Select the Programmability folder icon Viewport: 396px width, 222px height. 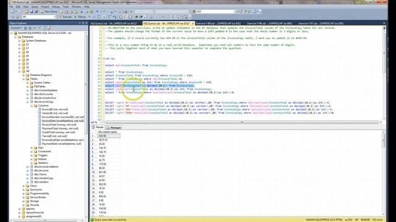[x=27, y=194]
